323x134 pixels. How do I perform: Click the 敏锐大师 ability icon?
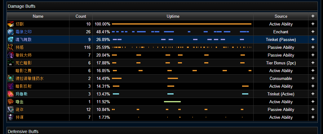(11, 55)
